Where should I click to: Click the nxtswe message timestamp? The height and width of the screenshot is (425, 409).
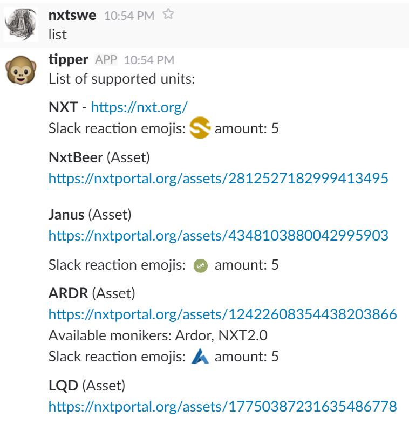129,16
